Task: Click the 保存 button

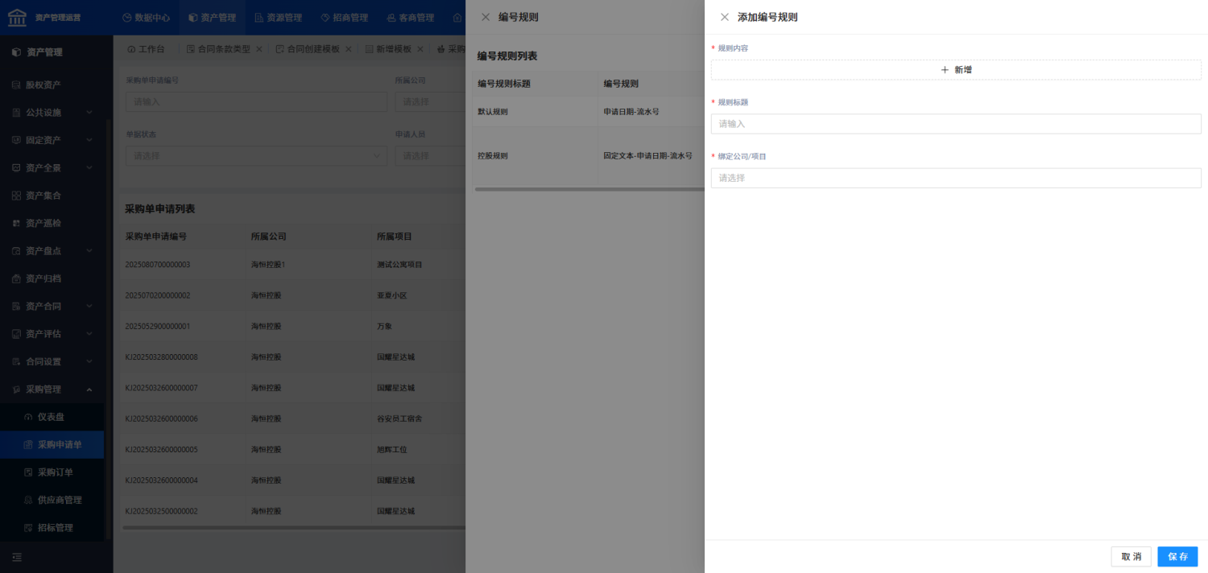Action: [x=1177, y=557]
